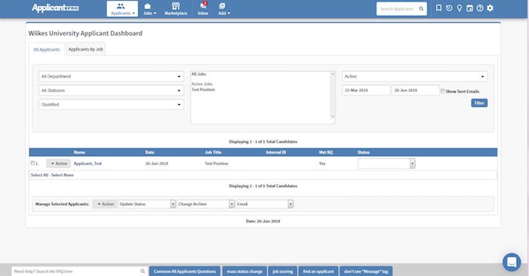
Task: Click the blue Filter button
Action: (479, 103)
